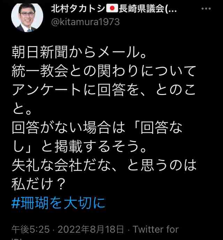
Task: Tap the Japanese flag emoji in name
Action: click(x=112, y=8)
